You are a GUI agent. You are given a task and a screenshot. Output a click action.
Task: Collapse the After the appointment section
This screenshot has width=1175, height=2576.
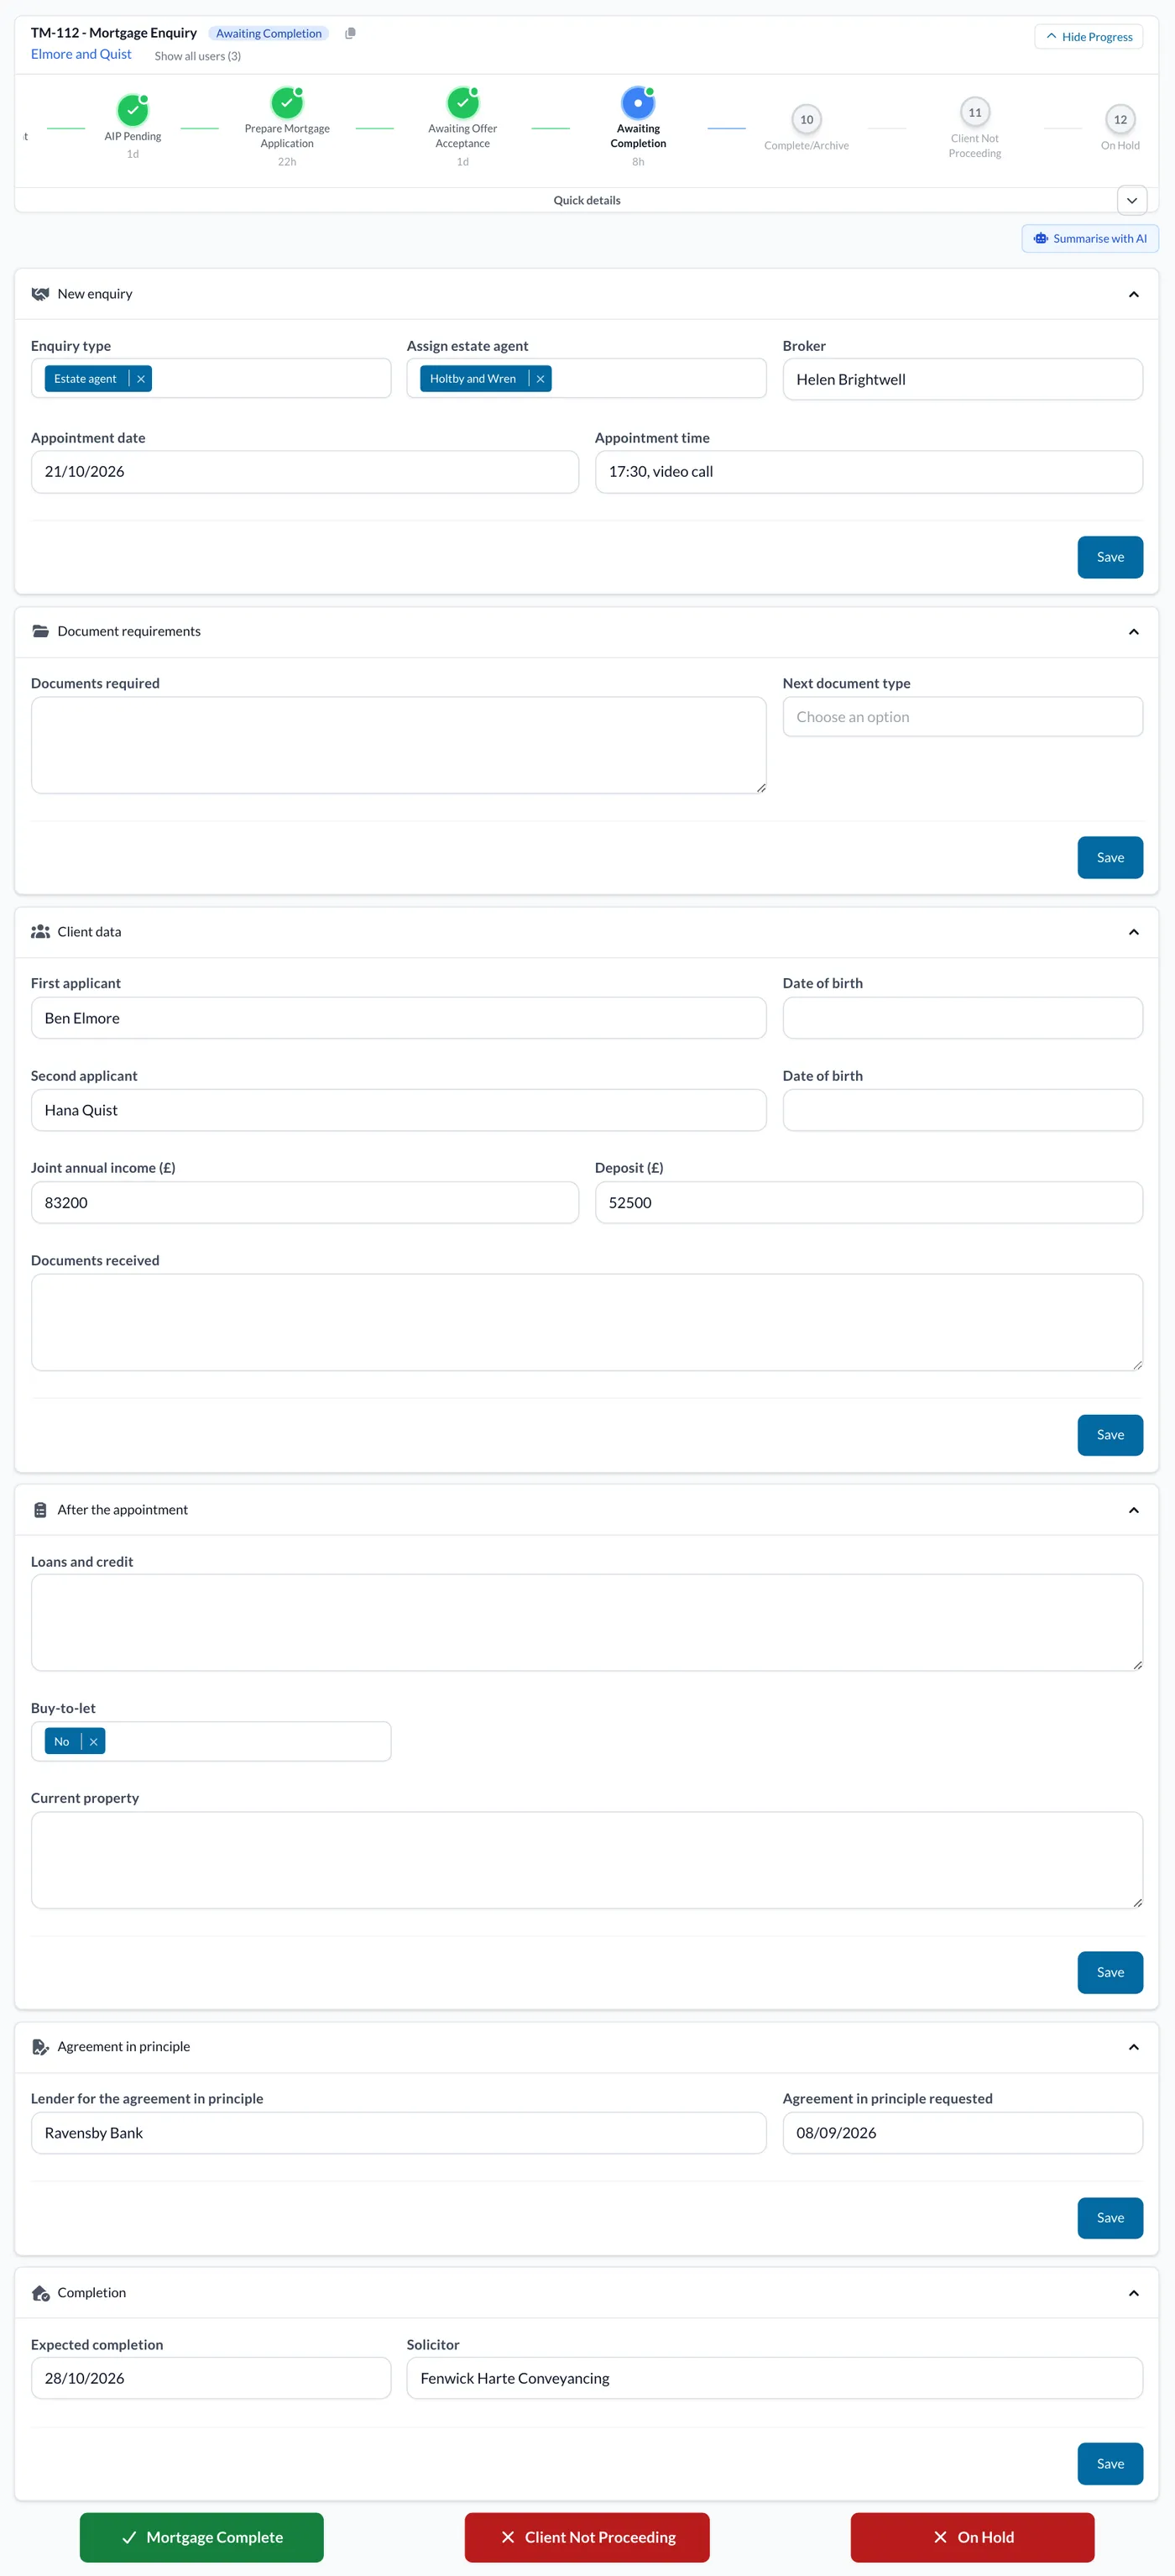[1133, 1509]
